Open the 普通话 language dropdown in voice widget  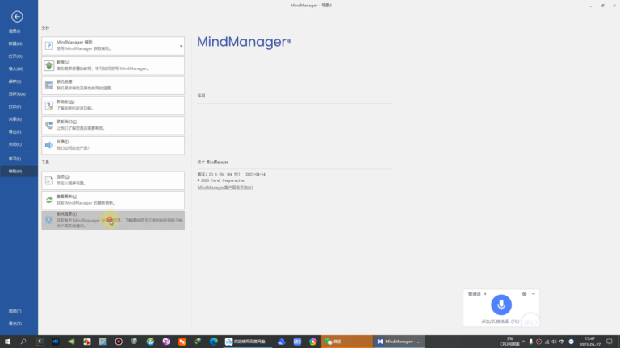tap(477, 294)
